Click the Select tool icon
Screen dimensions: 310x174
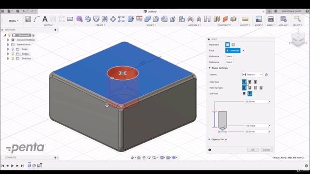297,19
